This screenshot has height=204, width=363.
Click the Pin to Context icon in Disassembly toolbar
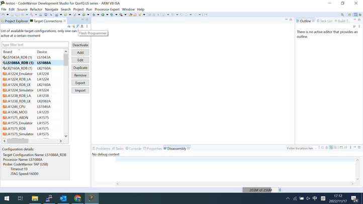[x=345, y=147]
